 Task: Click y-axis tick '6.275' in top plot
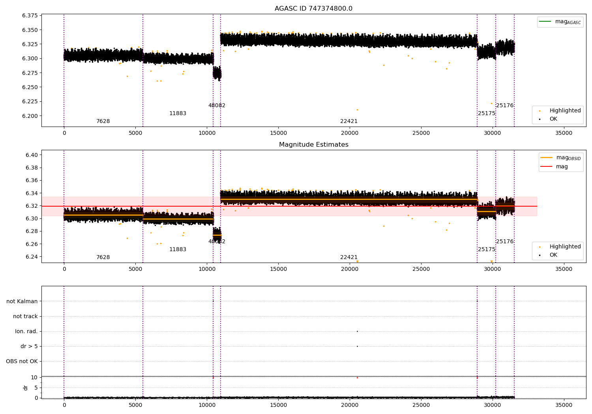point(30,73)
